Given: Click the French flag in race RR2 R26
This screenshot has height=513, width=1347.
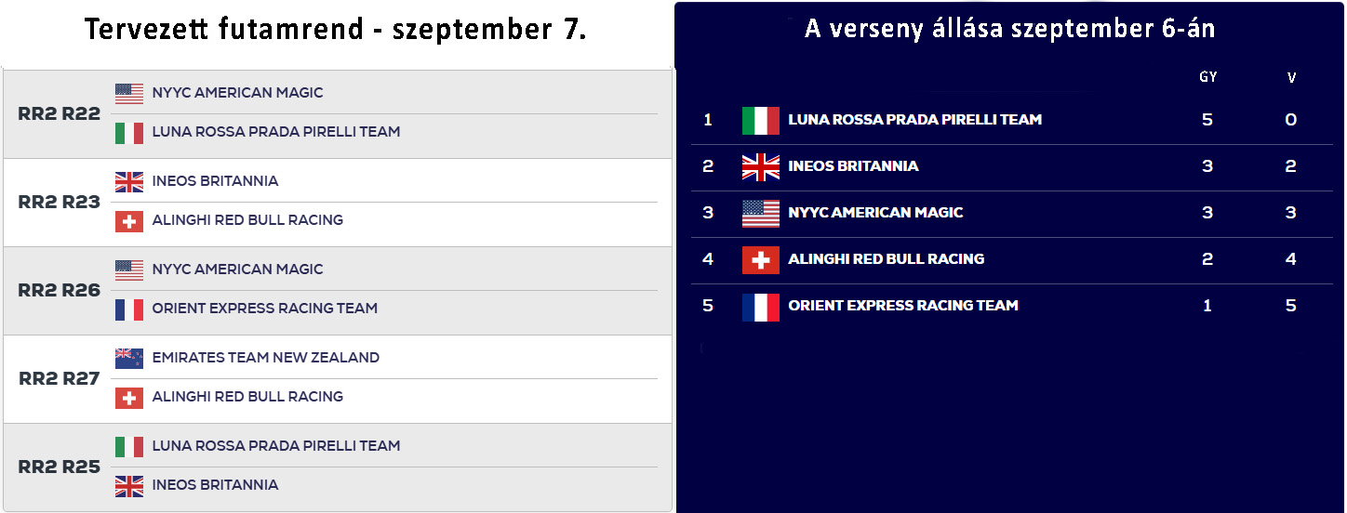Looking at the screenshot, I should pyautogui.click(x=129, y=309).
